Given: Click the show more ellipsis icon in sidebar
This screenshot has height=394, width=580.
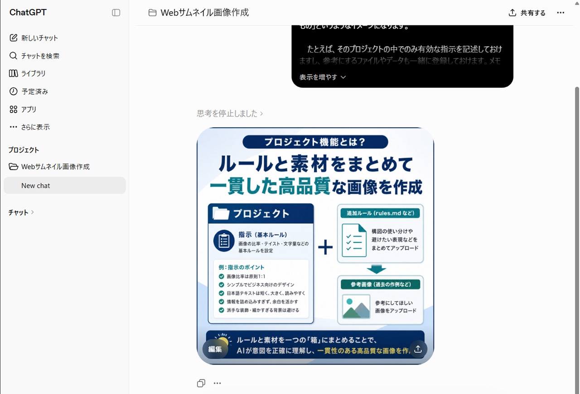Looking at the screenshot, I should click(14, 127).
